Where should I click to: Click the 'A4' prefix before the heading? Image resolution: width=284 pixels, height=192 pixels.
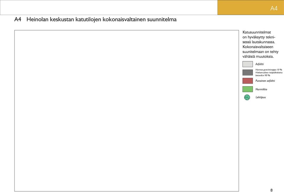(18, 19)
